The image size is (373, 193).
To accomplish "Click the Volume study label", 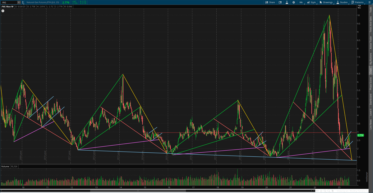I will pyautogui.click(x=5, y=166).
